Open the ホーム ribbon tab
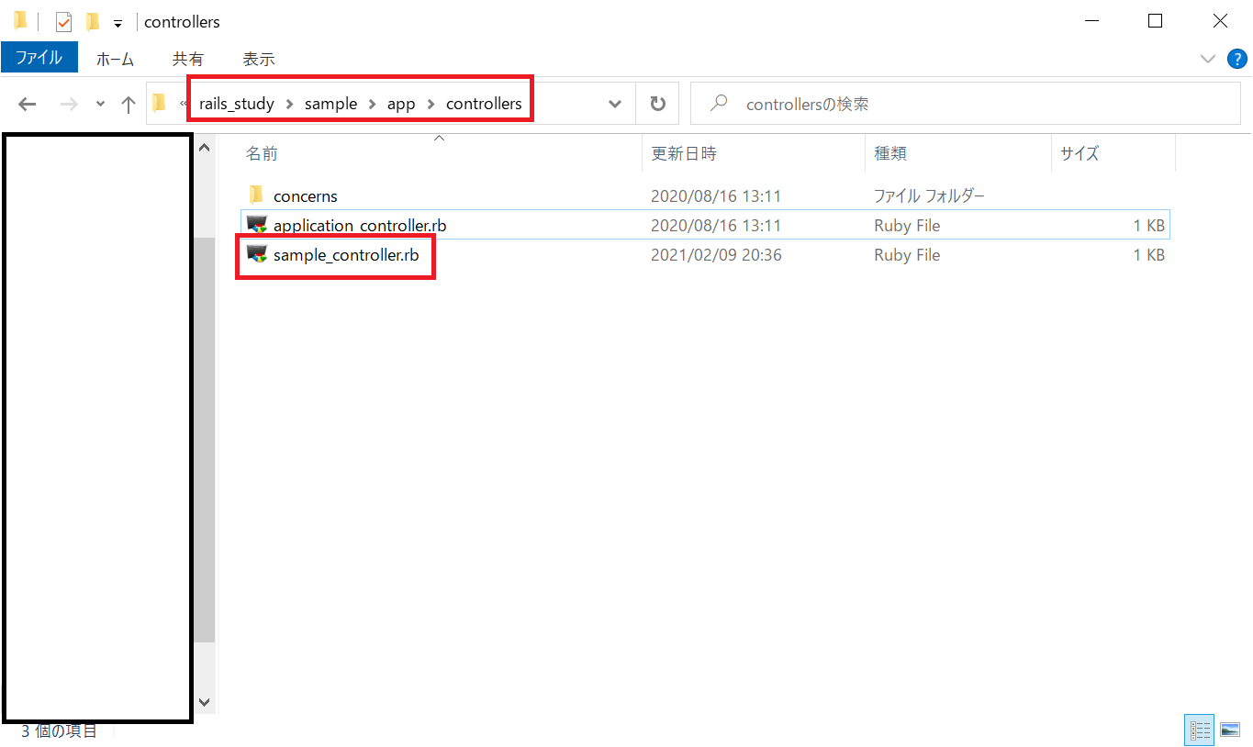Viewport: 1253px width, 747px height. click(115, 59)
